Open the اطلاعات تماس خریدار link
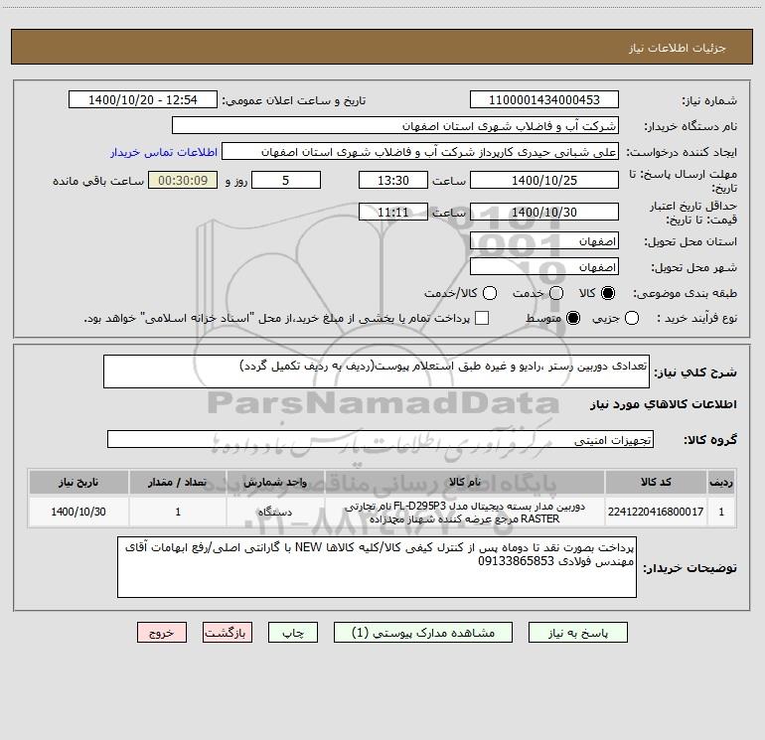This screenshot has width=765, height=740. tap(164, 152)
